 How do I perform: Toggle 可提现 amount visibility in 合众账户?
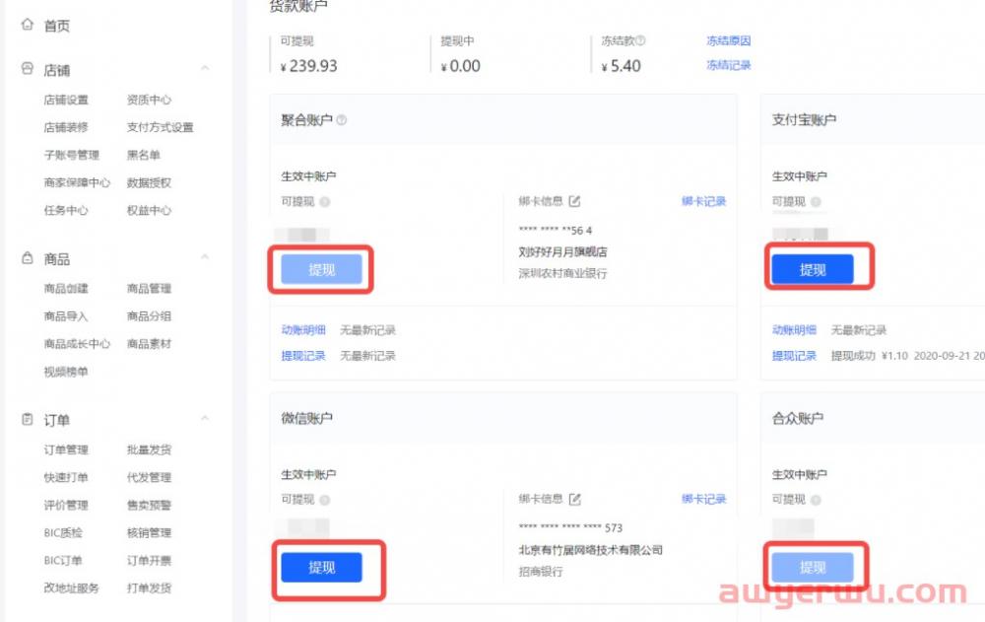[816, 500]
